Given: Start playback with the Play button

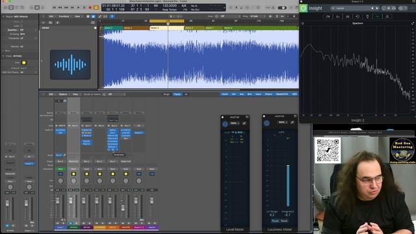Looking at the screenshot, I should coord(78,8).
